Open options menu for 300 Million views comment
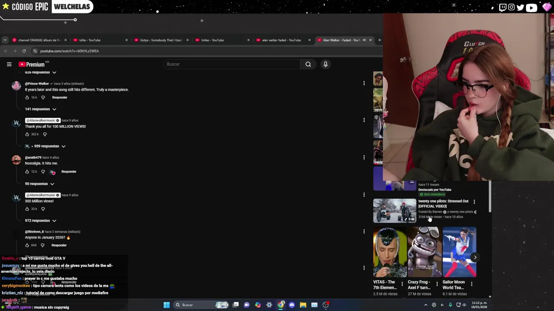This screenshot has height=311, width=554. click(364, 194)
